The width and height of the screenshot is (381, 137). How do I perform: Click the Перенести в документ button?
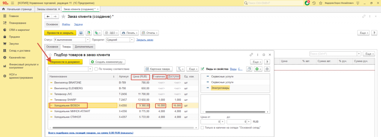pyautogui.click(x=65, y=62)
